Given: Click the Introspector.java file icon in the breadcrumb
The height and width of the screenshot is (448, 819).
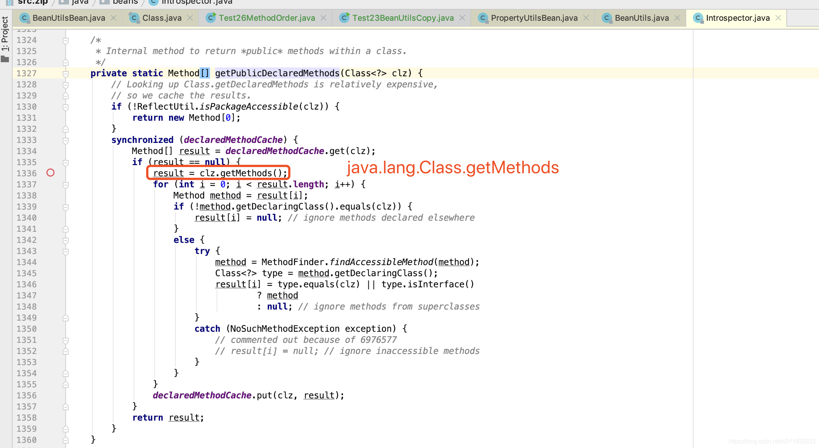Looking at the screenshot, I should (x=153, y=2).
